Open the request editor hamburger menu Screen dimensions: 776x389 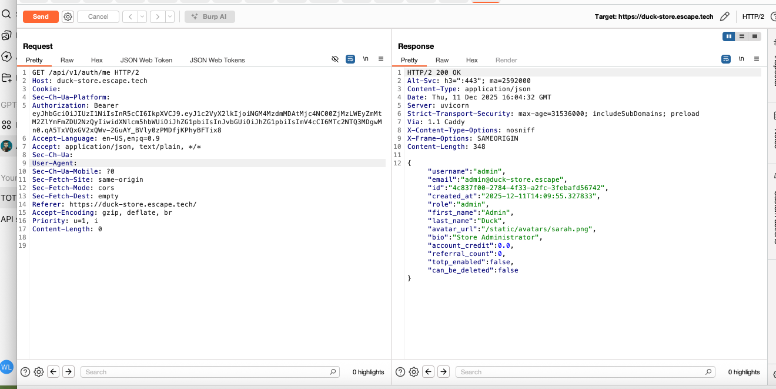[x=381, y=59]
